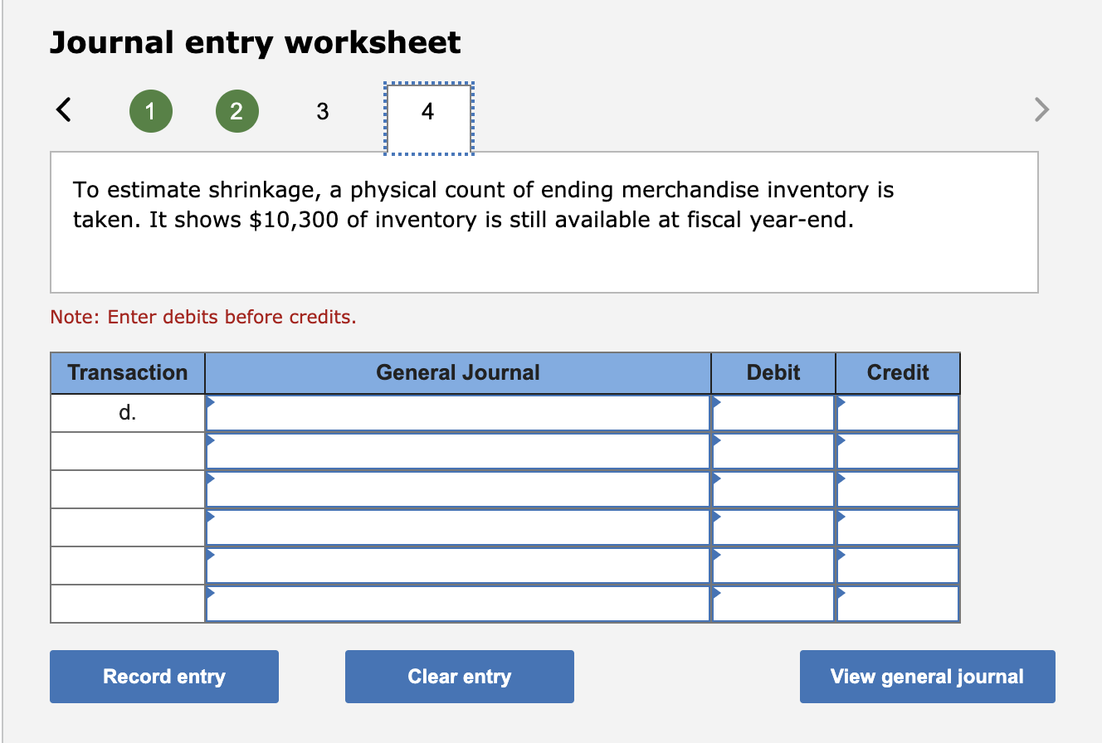Screen dimensions: 1102x743
Task: Click the blue dropdown marker on the first journal row
Action: pyautogui.click(x=210, y=401)
